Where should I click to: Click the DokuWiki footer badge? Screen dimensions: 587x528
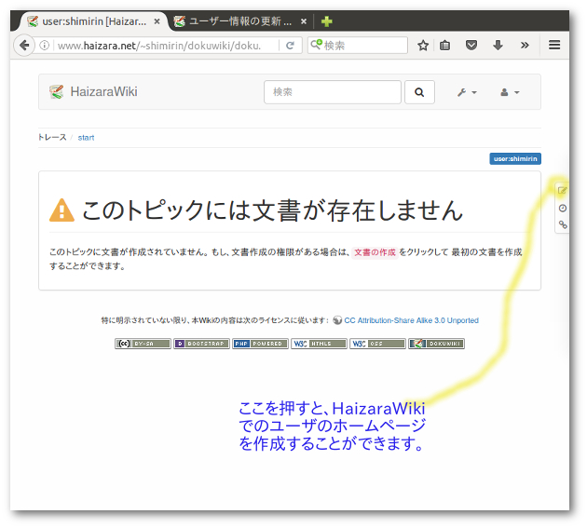click(x=436, y=344)
